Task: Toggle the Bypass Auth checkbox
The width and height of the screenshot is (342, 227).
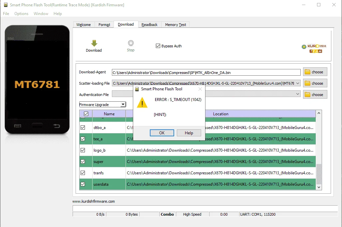Action: coord(158,46)
